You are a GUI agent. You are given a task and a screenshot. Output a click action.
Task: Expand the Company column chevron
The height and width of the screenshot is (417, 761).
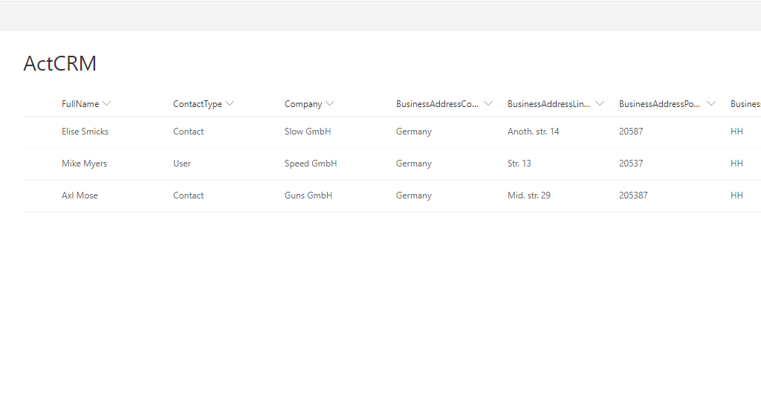pos(330,104)
